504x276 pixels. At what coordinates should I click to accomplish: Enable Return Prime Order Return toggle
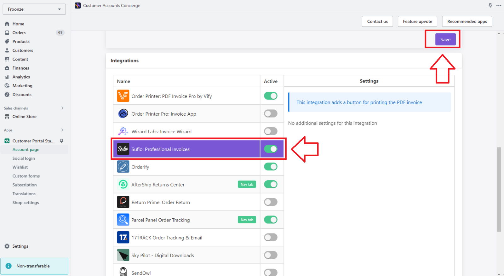271,202
